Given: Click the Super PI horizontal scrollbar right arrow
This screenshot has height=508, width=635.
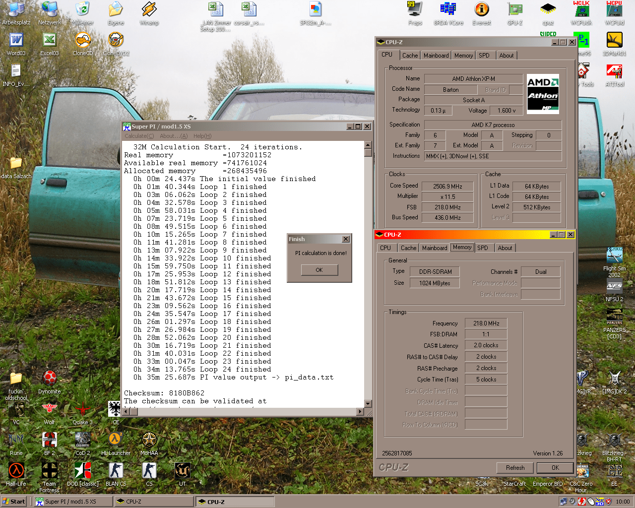Looking at the screenshot, I should pos(361,411).
